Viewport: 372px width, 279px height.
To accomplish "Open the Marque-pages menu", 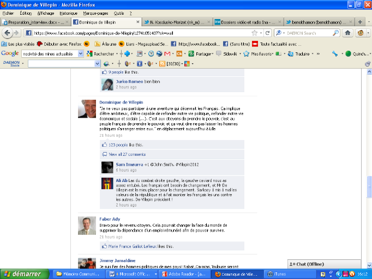I will click(95, 13).
